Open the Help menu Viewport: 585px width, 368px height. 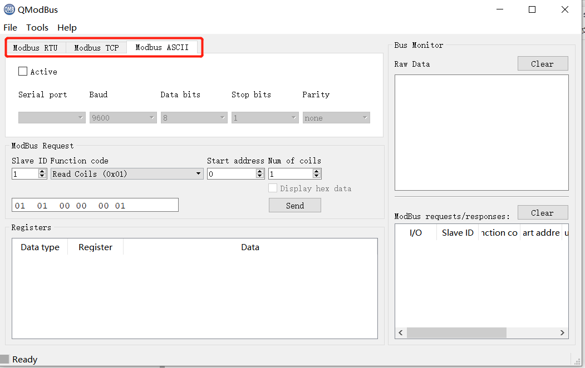tap(67, 27)
